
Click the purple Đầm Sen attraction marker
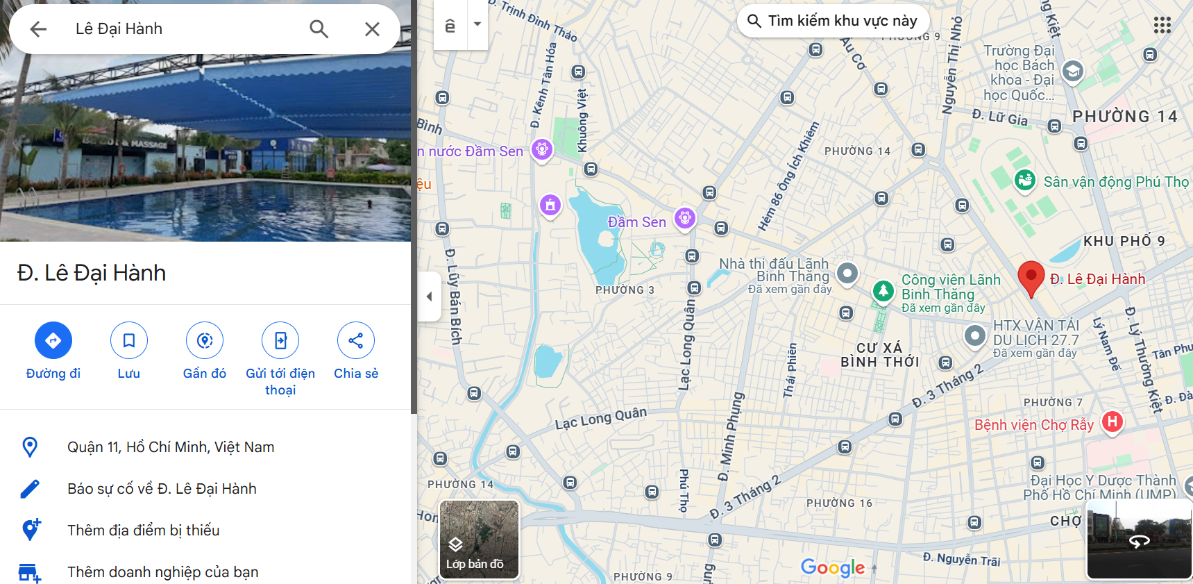tap(685, 219)
